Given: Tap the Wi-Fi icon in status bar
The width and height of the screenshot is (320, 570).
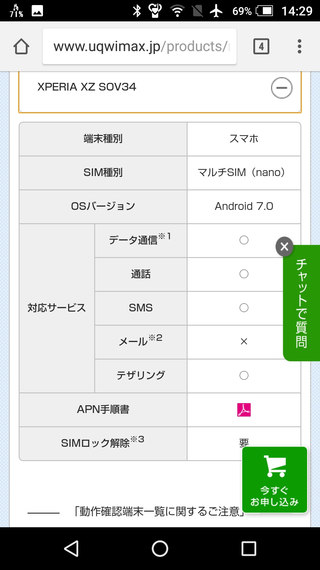Looking at the screenshot, I should [177, 11].
